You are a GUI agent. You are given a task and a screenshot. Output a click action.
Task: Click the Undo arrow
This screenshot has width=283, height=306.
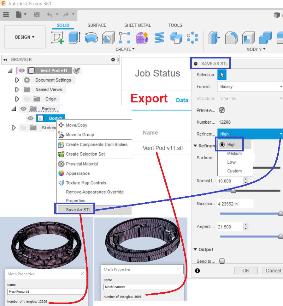(50, 15)
